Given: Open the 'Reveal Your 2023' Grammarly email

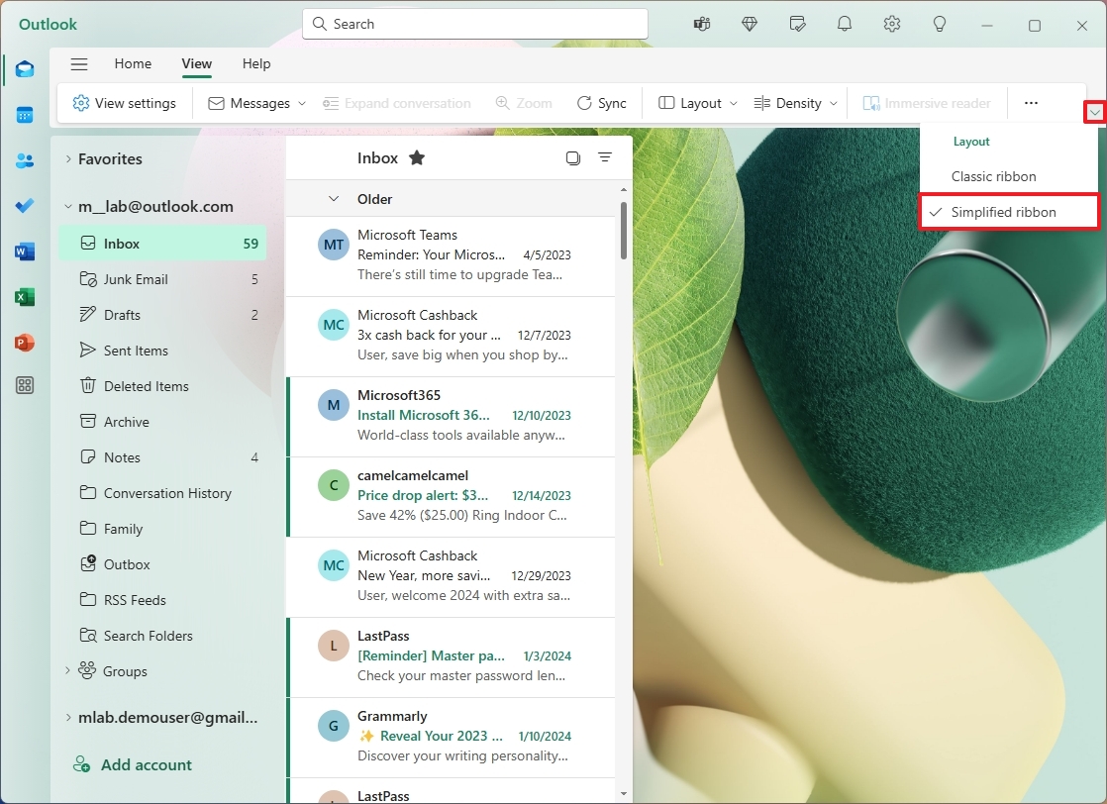Looking at the screenshot, I should click(x=452, y=737).
